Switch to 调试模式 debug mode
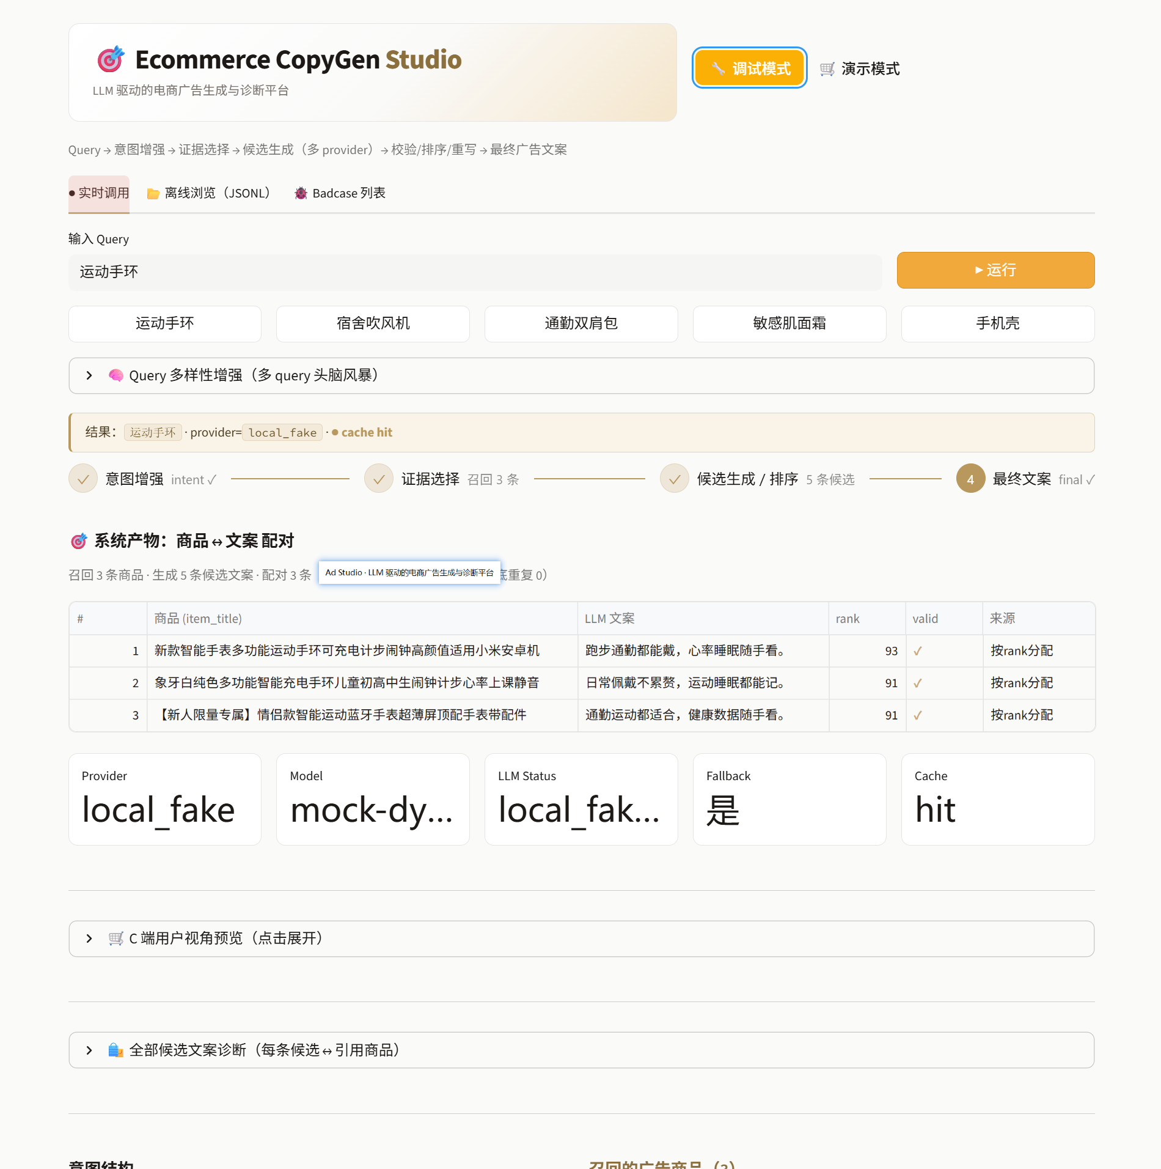This screenshot has height=1169, width=1161. pos(750,68)
